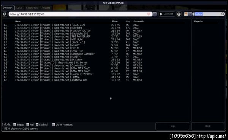Select the SmarT 02 server row
The width and height of the screenshot is (228, 140).
[x=94, y=51]
